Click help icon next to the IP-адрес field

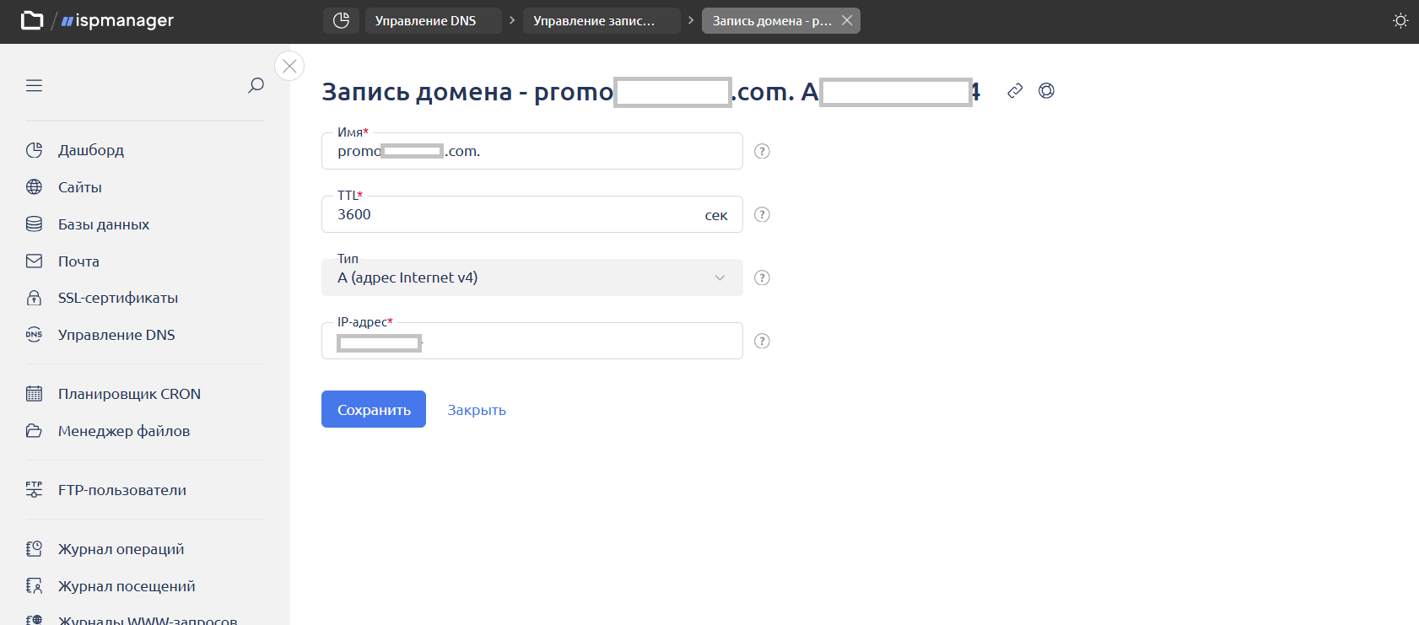coord(762,341)
